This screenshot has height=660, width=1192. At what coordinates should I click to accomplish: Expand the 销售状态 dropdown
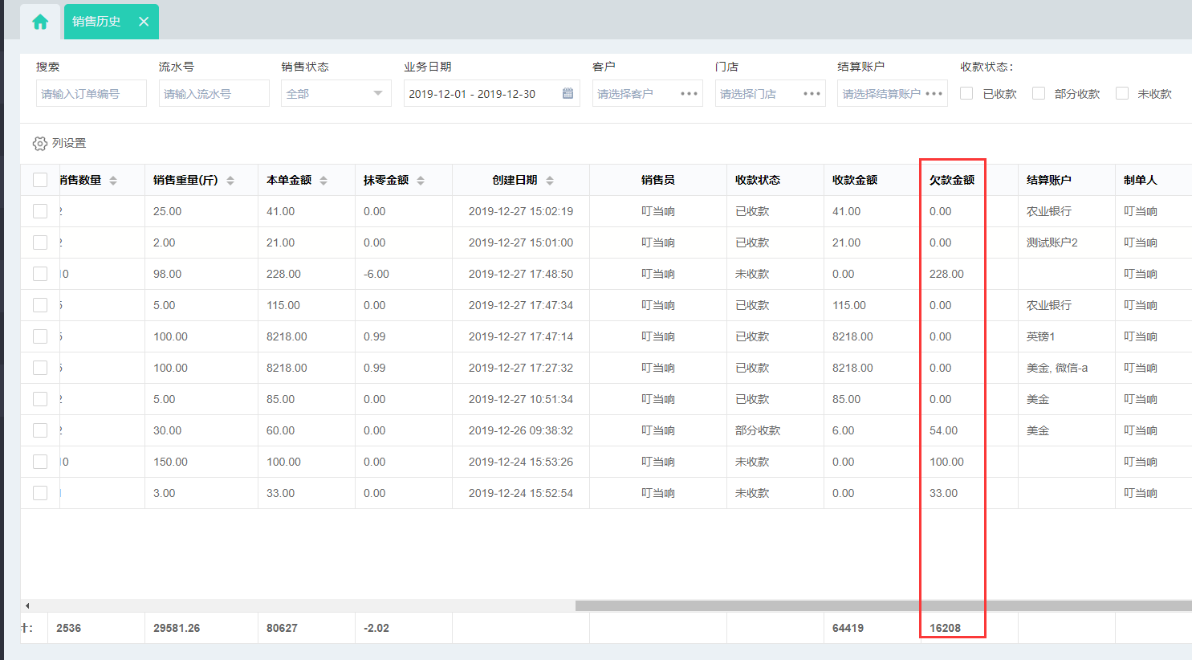[336, 93]
